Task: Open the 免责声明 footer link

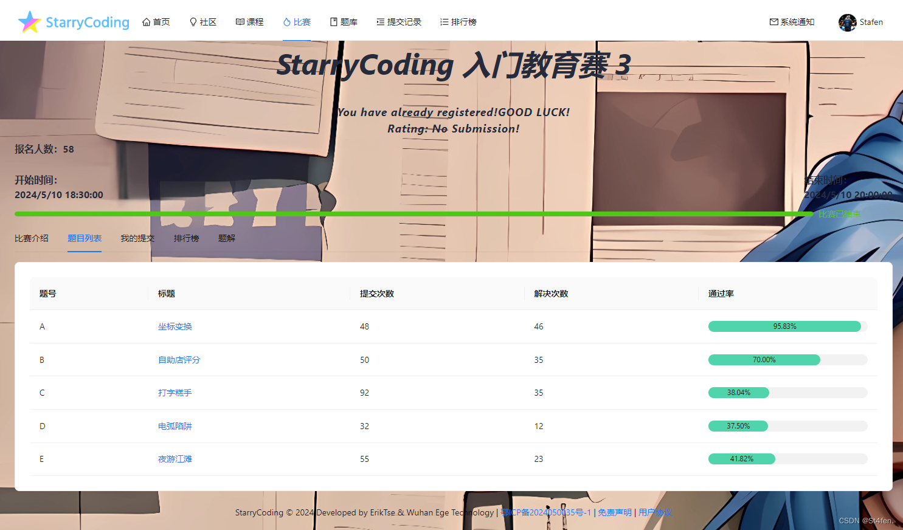Action: point(615,512)
